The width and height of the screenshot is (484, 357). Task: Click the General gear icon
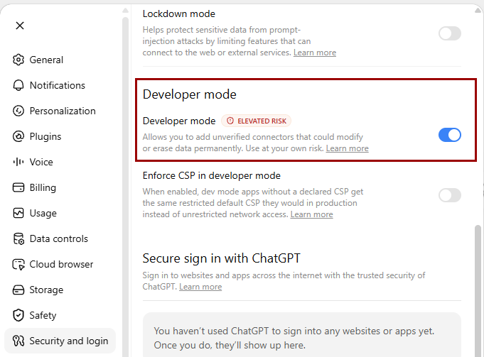(x=18, y=60)
